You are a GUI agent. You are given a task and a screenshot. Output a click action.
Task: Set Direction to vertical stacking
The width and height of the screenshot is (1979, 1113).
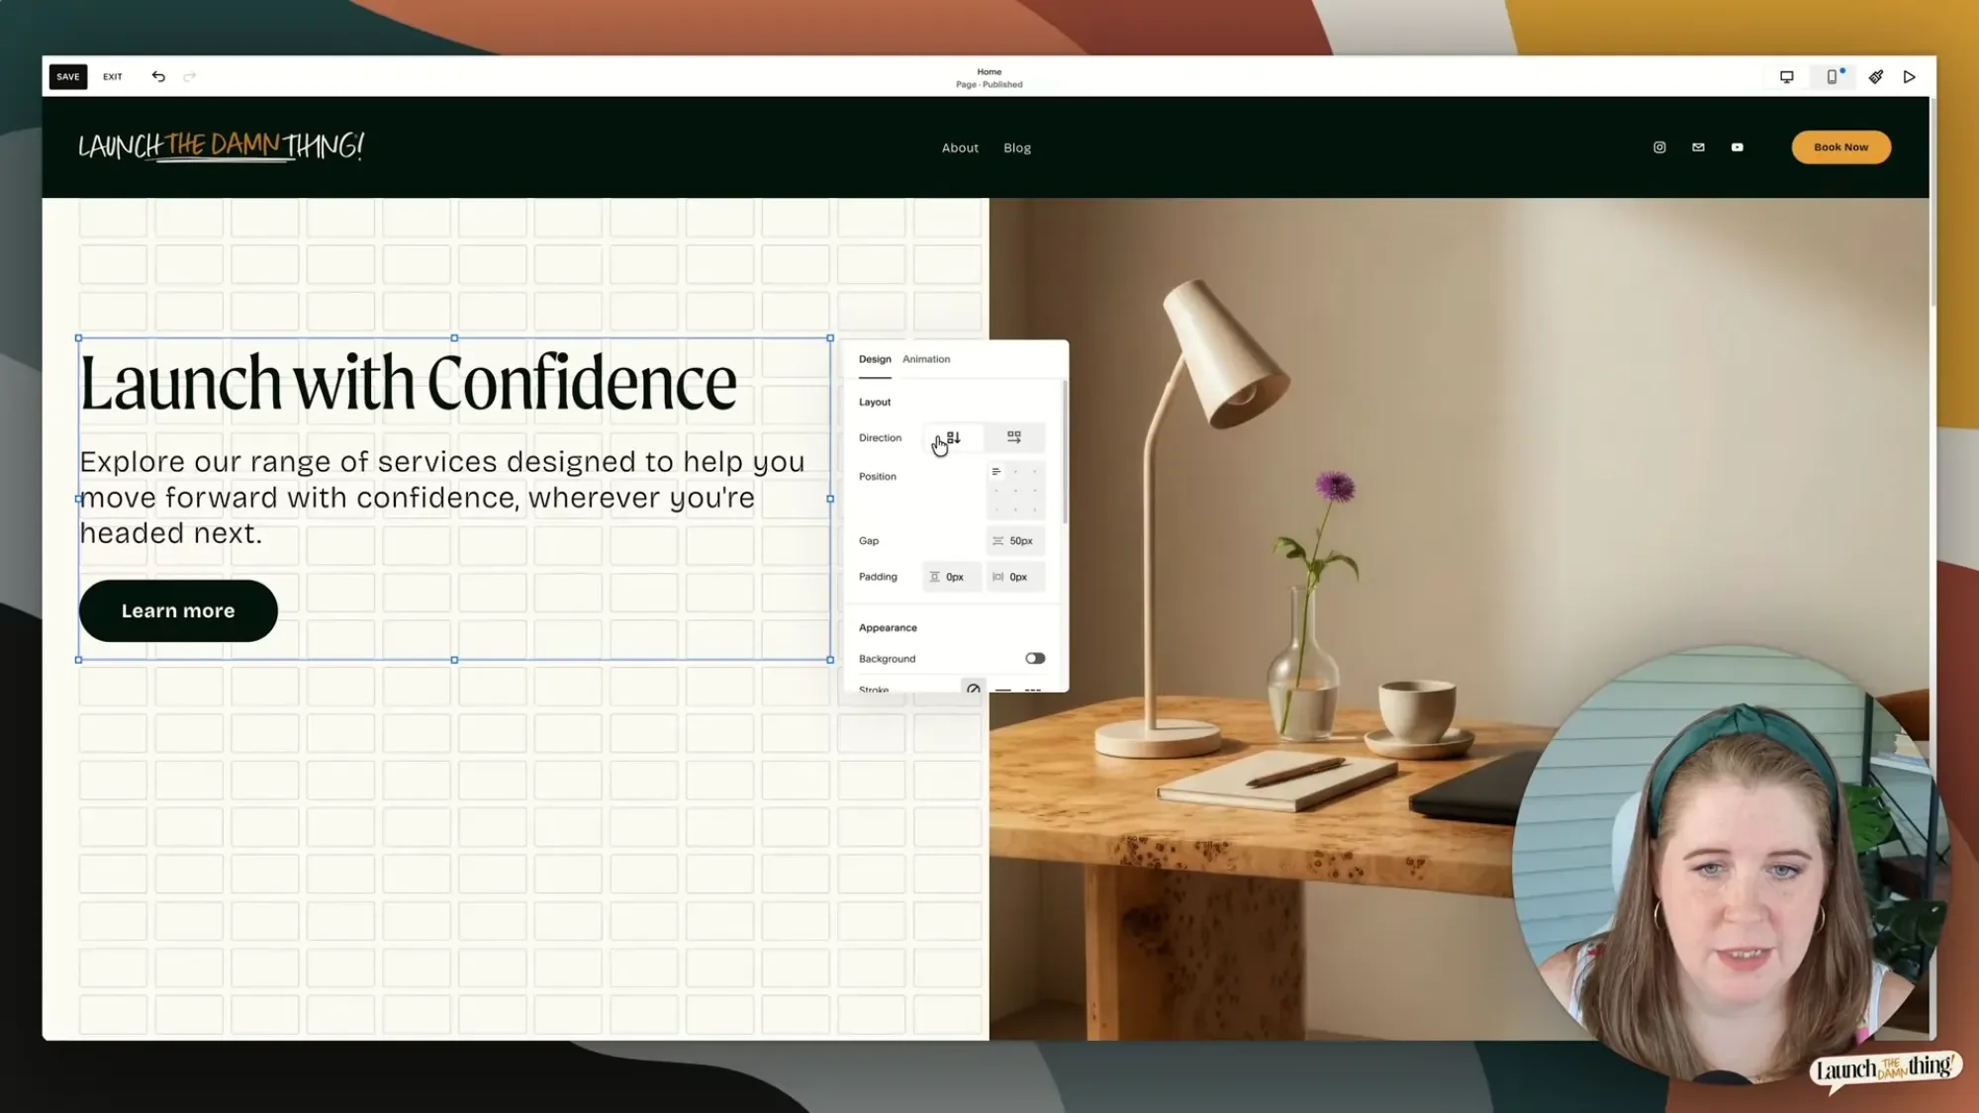point(953,437)
